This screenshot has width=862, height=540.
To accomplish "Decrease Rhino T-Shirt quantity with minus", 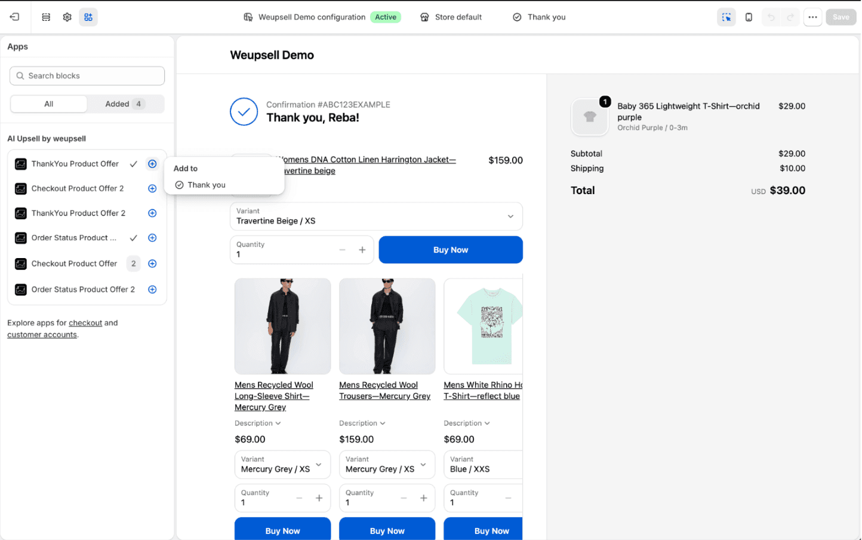I will coord(508,498).
